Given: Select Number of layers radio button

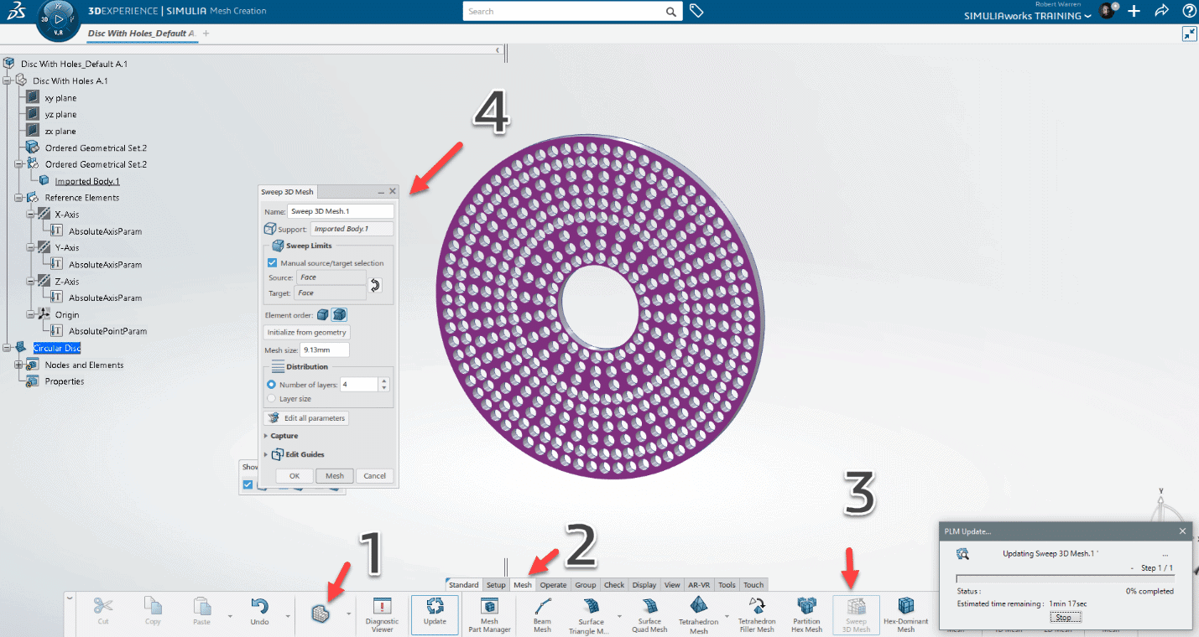Looking at the screenshot, I should tap(271, 385).
